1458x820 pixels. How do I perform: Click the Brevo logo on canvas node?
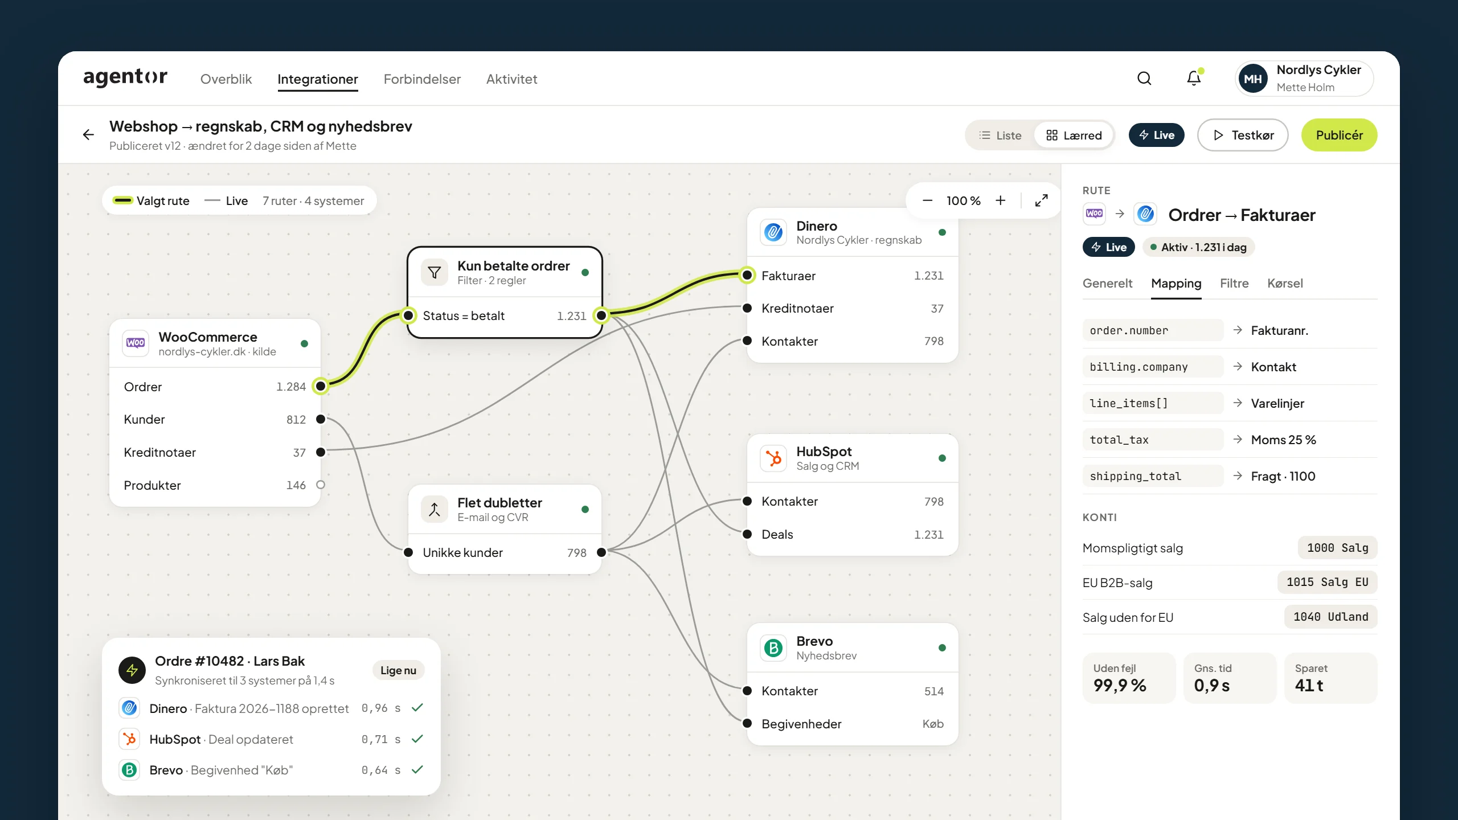(x=773, y=648)
